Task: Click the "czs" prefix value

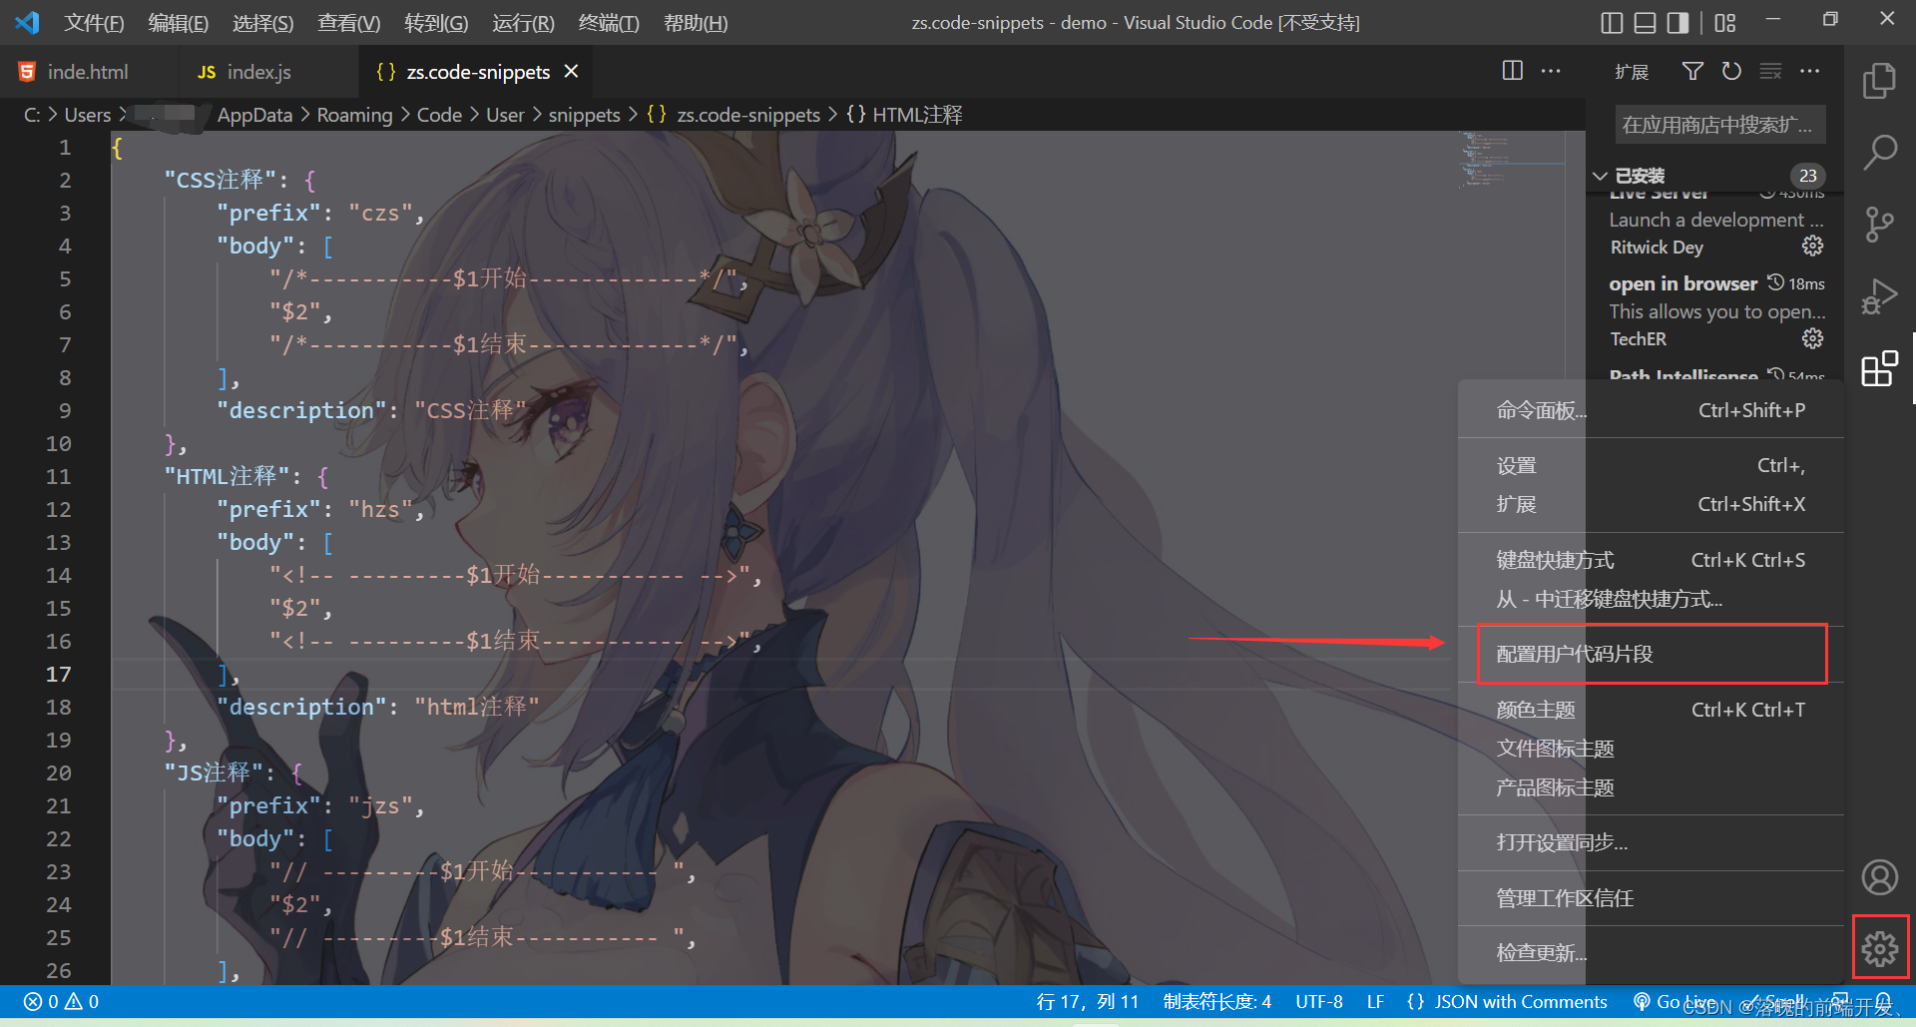Action: click(x=380, y=213)
